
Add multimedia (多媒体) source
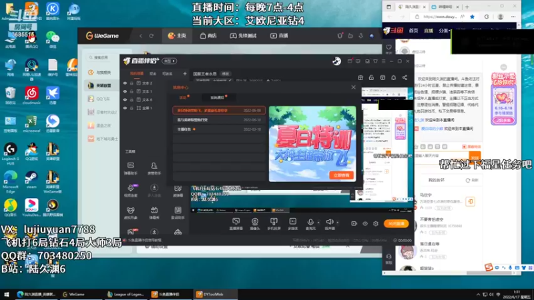pyautogui.click(x=293, y=224)
